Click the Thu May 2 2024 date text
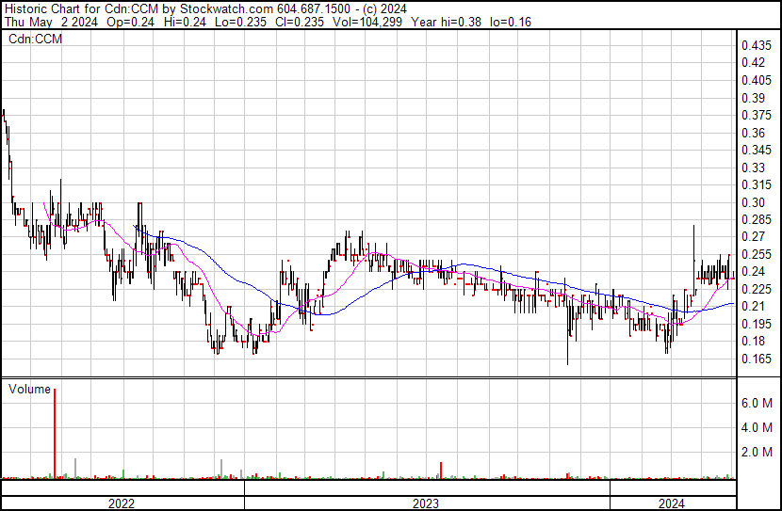 [52, 22]
